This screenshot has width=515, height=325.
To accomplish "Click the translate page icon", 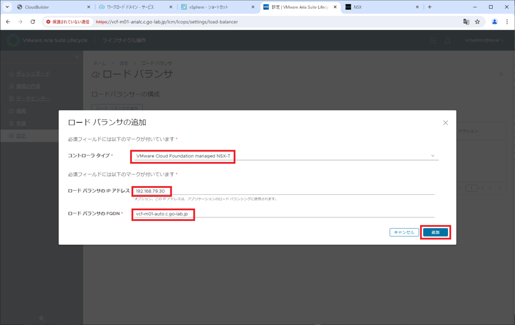I will (x=466, y=21).
